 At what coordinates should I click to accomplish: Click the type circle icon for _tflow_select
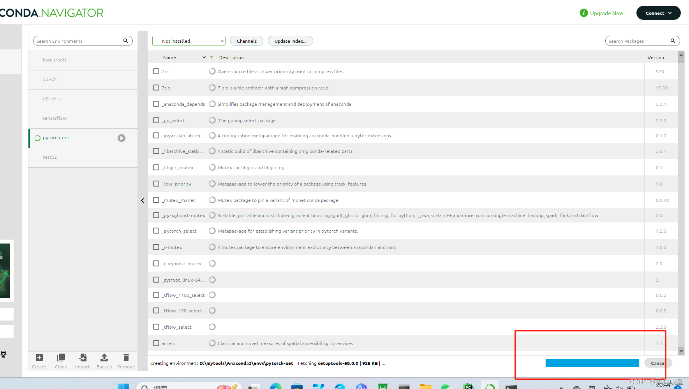pos(212,327)
